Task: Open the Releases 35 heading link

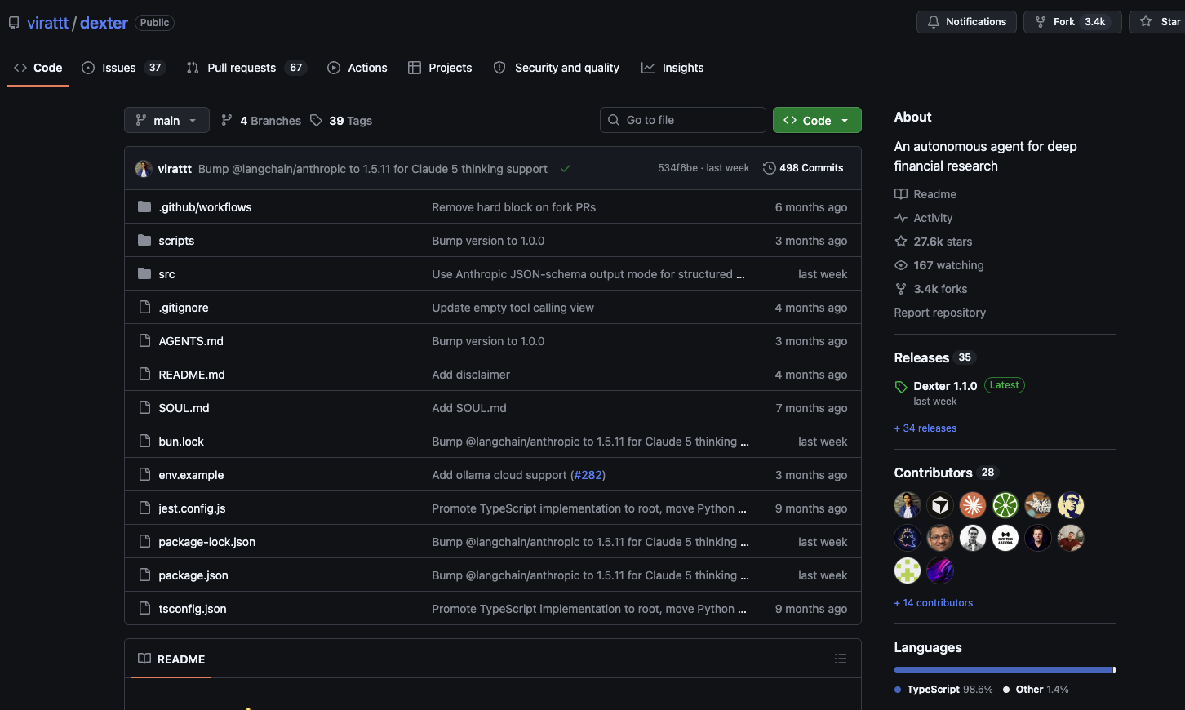Action: pyautogui.click(x=935, y=357)
